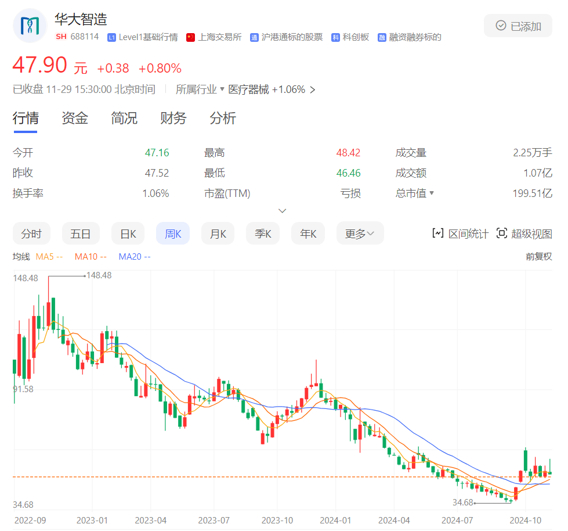Click the +0.80% change percentage
Image resolution: width=568 pixels, height=531 pixels.
(160, 68)
